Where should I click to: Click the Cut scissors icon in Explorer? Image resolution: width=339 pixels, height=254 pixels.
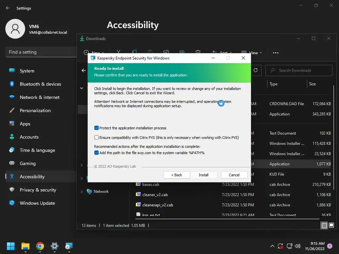click(119, 52)
